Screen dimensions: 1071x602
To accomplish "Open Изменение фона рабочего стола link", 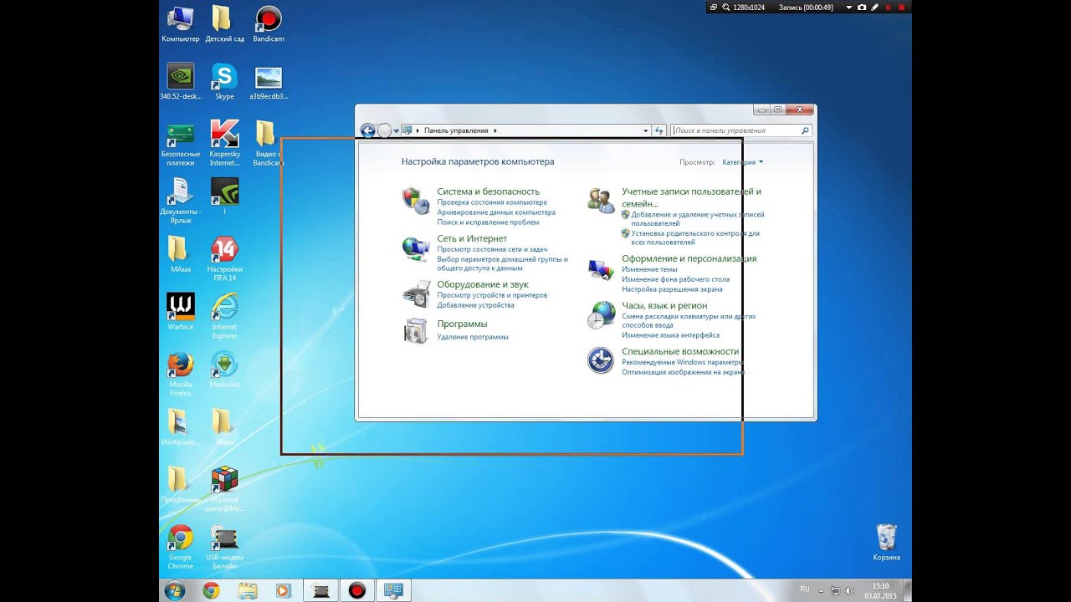I will click(676, 279).
